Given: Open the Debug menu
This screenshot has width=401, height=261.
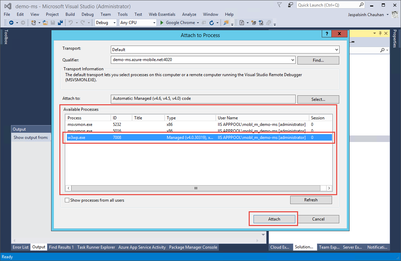Looking at the screenshot, I should [87, 14].
